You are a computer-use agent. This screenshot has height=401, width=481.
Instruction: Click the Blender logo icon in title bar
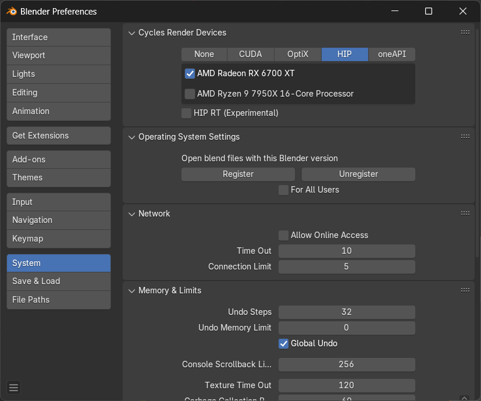[12, 12]
